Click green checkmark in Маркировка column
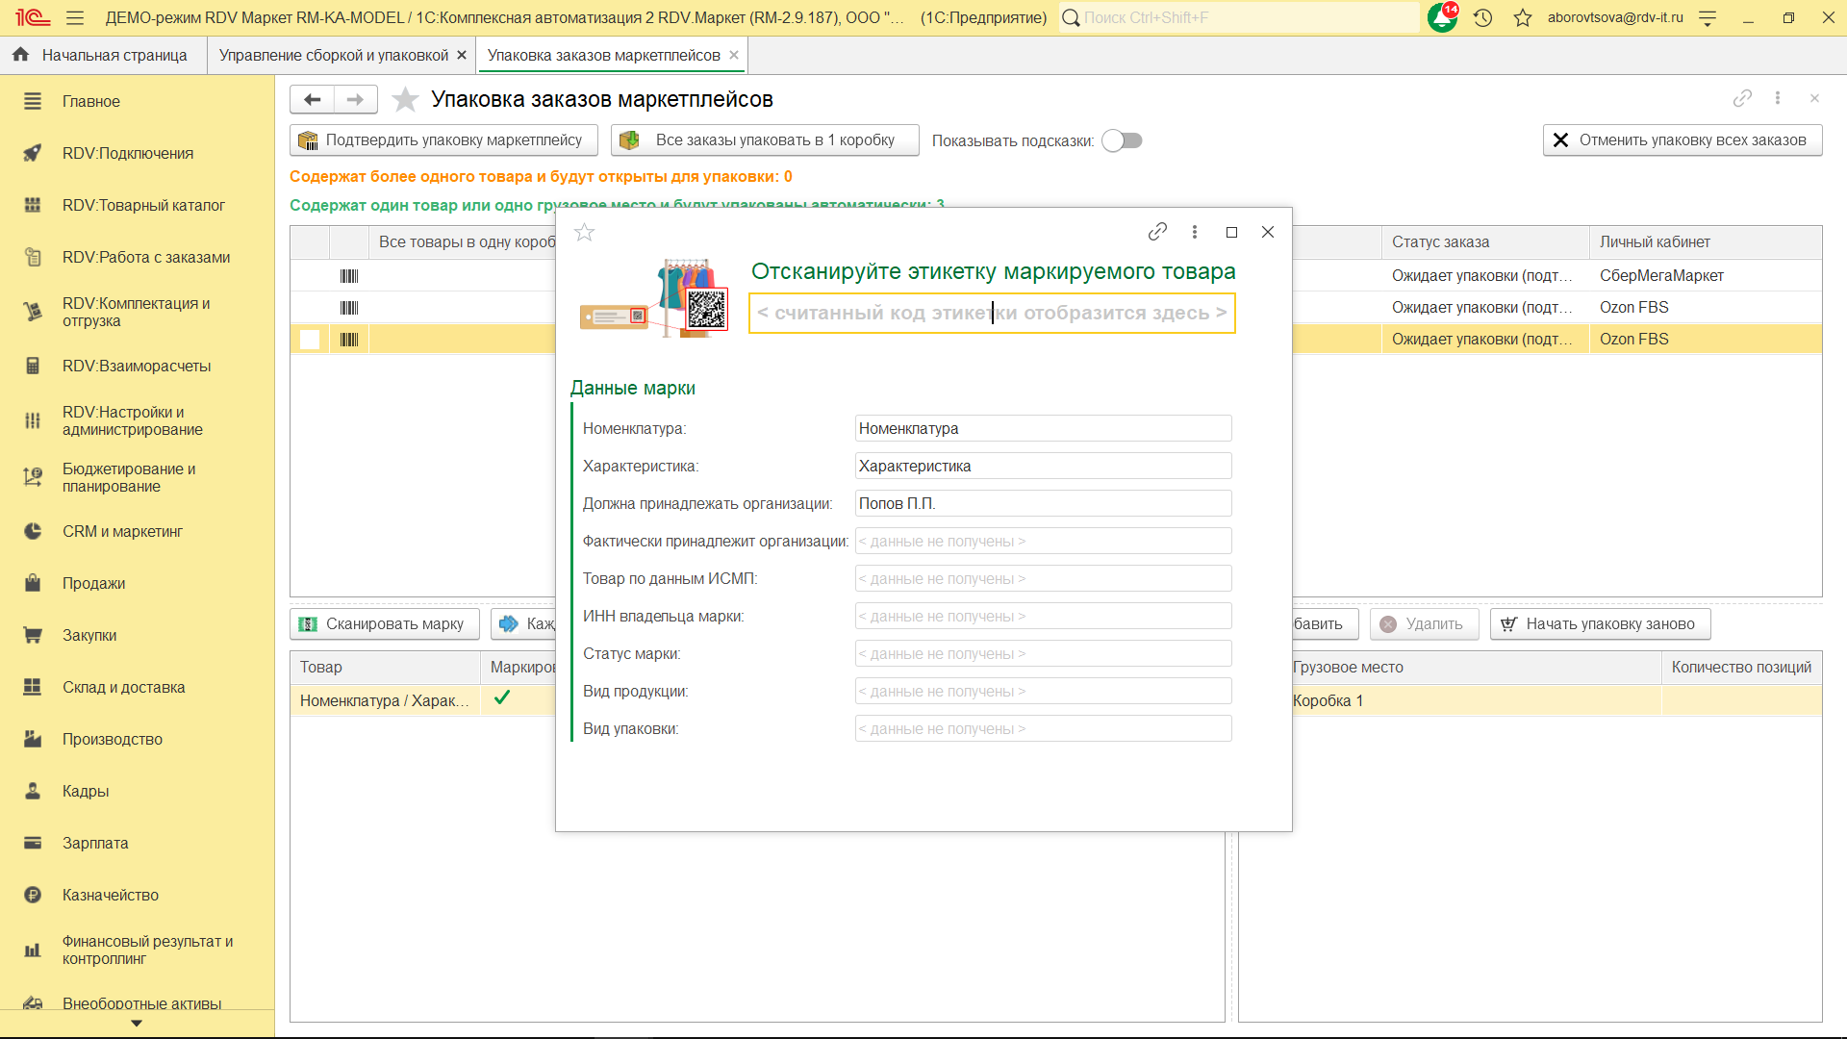Screen dimensions: 1847x1039 pos(501,698)
